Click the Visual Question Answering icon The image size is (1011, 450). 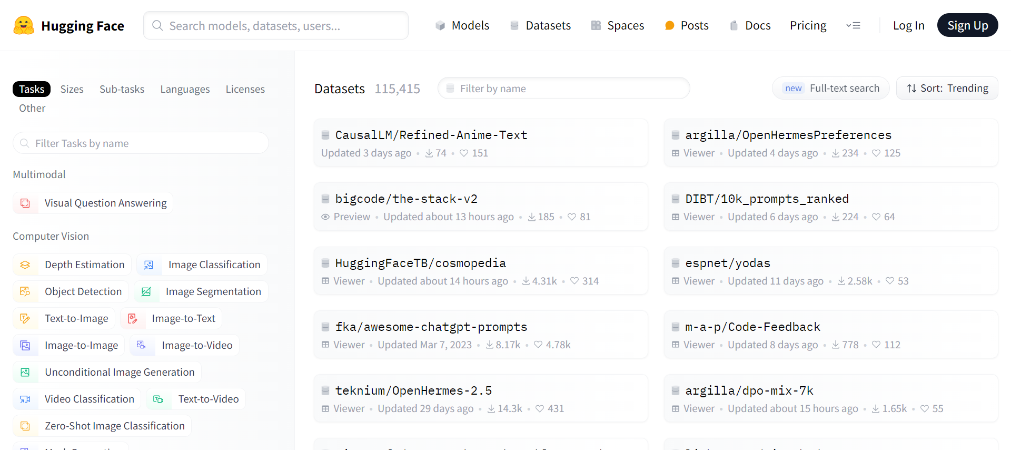(25, 203)
